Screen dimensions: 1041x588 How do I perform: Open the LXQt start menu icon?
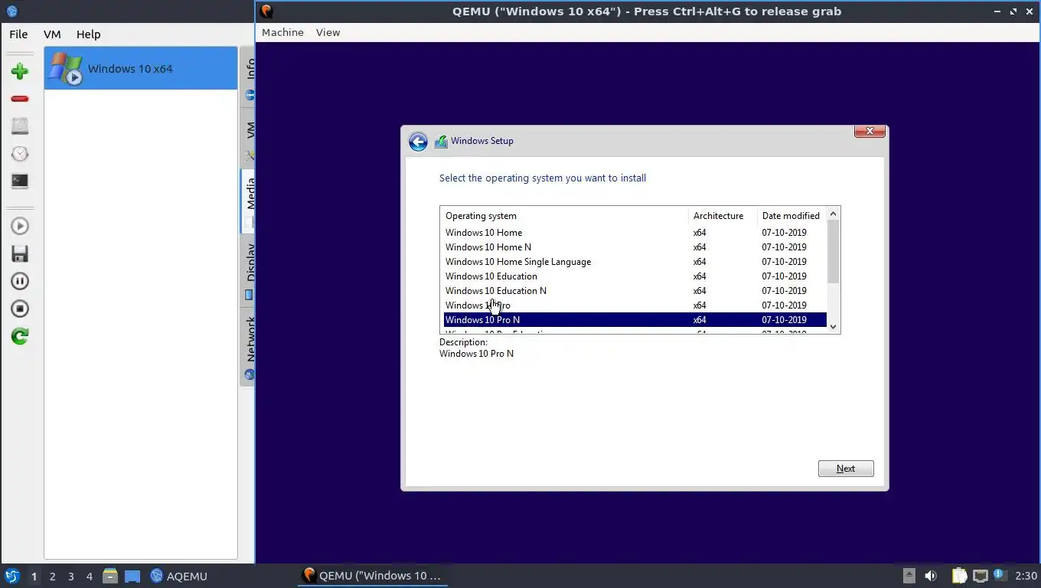[x=11, y=576]
